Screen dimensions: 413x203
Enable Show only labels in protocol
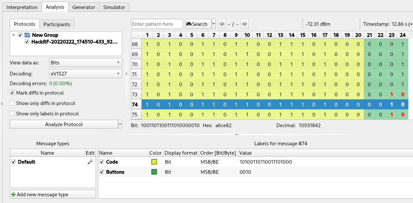(x=12, y=114)
